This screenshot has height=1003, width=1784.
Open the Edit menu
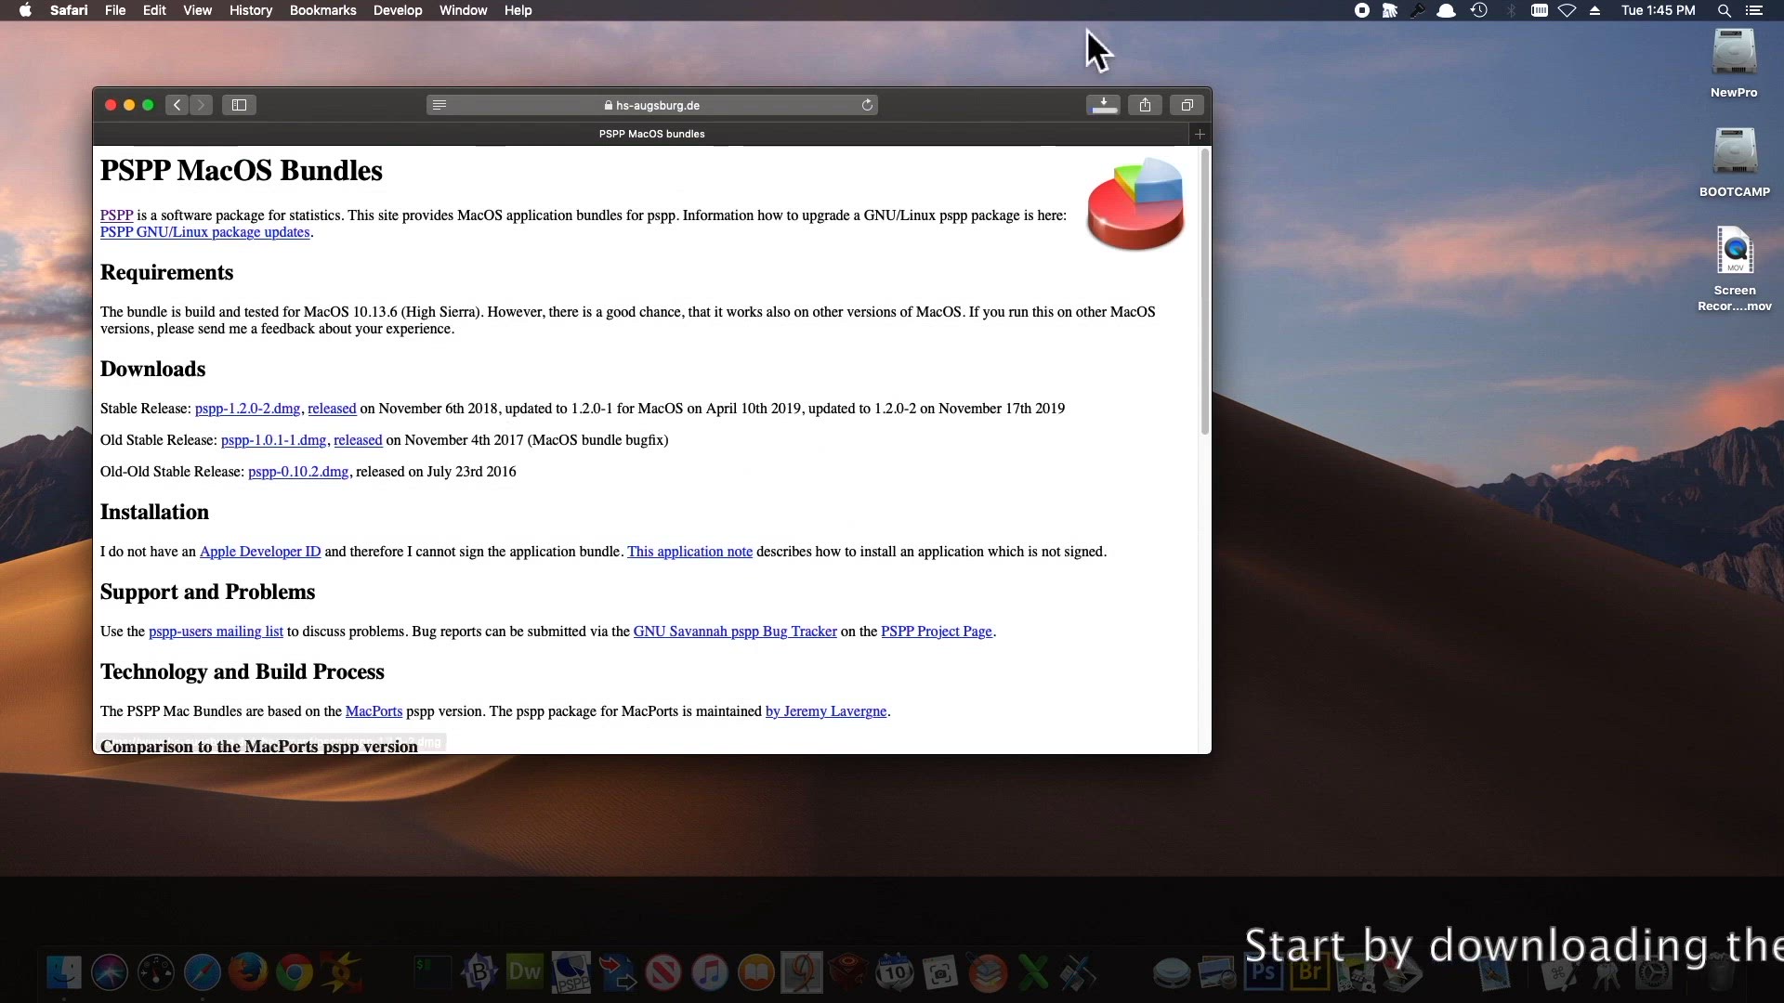154,10
